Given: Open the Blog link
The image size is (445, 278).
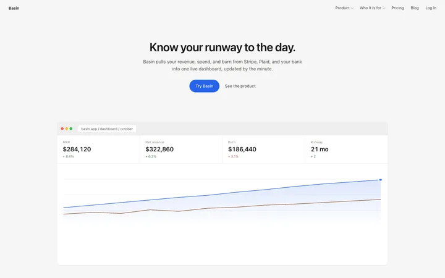Looking at the screenshot, I should click(415, 8).
